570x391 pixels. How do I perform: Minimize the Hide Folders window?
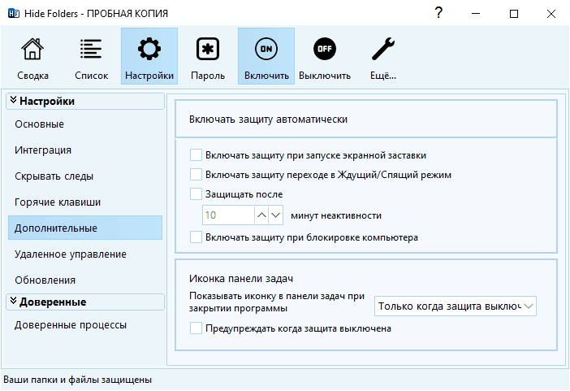pos(476,14)
